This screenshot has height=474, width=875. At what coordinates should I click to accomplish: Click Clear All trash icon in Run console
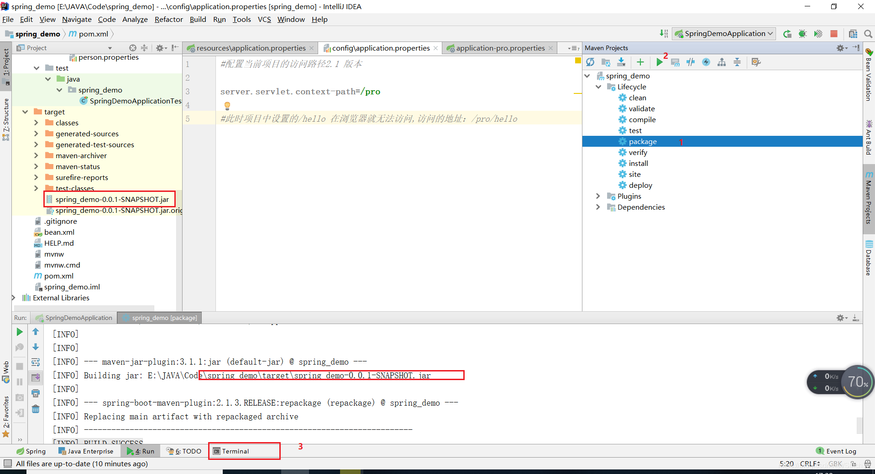point(36,409)
